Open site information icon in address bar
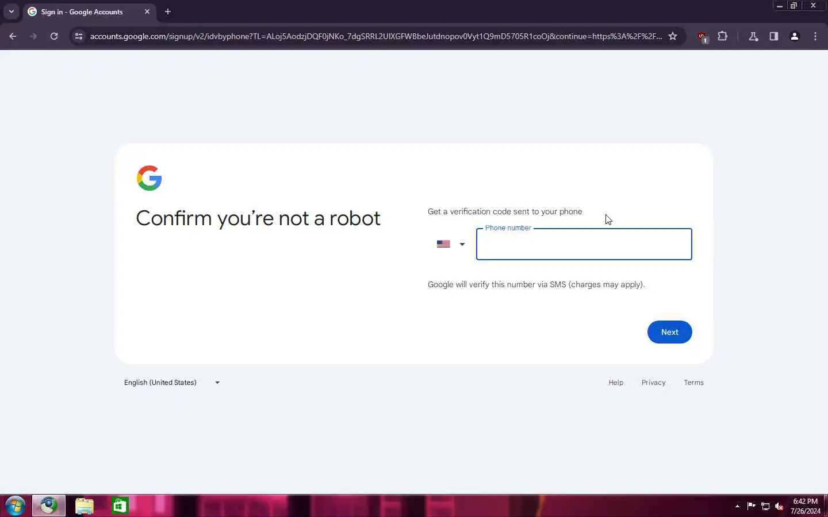This screenshot has height=517, width=828. pos(79,36)
